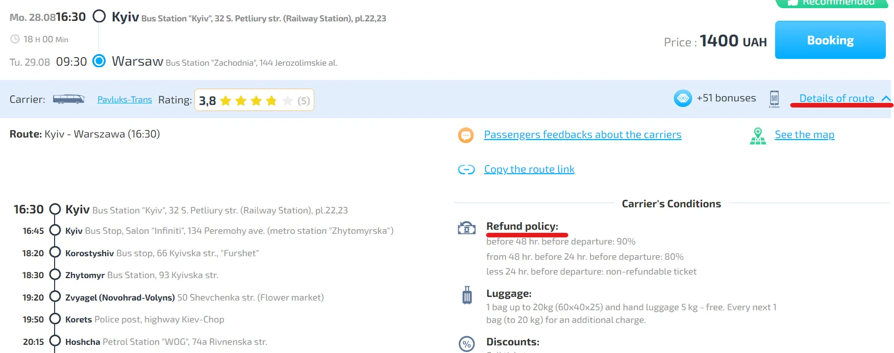Click the 3,8 star rating box
Viewport: 894px width, 353px height.
pyautogui.click(x=254, y=100)
